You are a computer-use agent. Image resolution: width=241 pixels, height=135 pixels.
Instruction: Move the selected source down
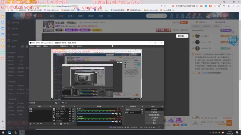[x=68, y=124]
